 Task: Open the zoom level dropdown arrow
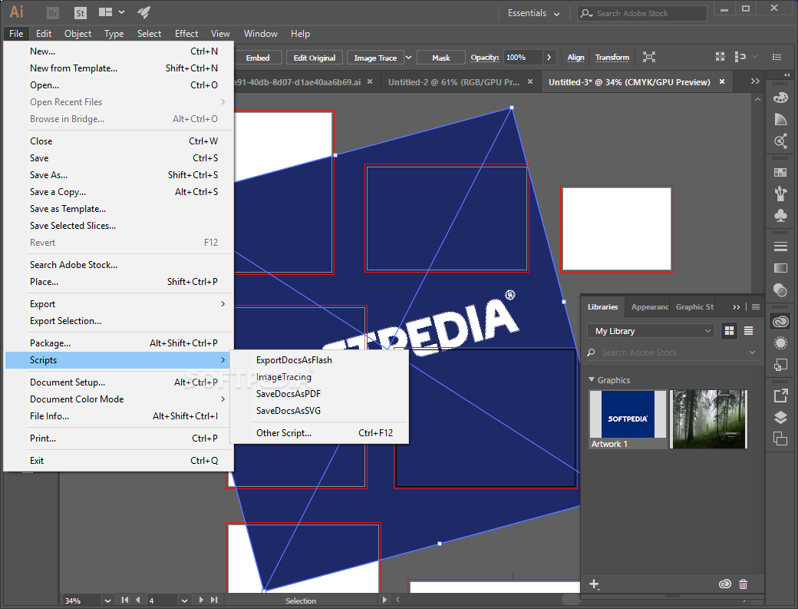(x=107, y=601)
